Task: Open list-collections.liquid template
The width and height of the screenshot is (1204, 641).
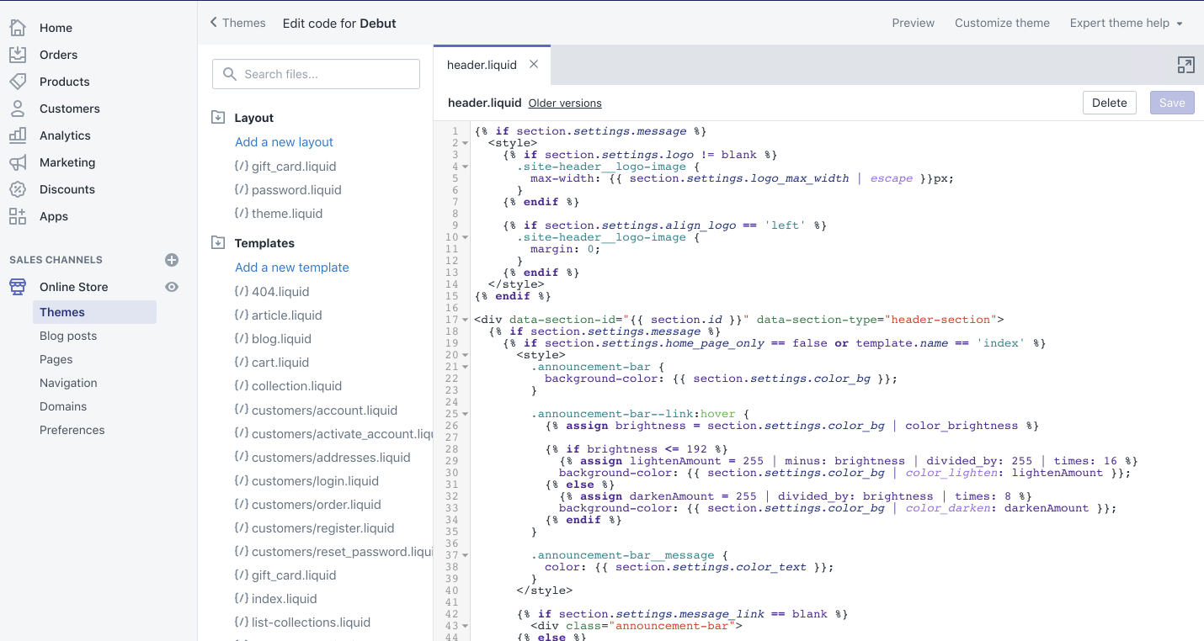Action: [x=311, y=622]
